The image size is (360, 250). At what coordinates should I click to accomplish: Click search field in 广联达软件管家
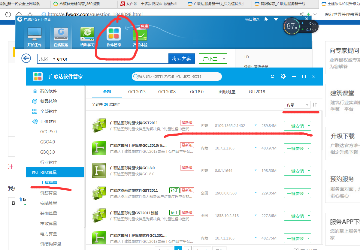pos(177,77)
